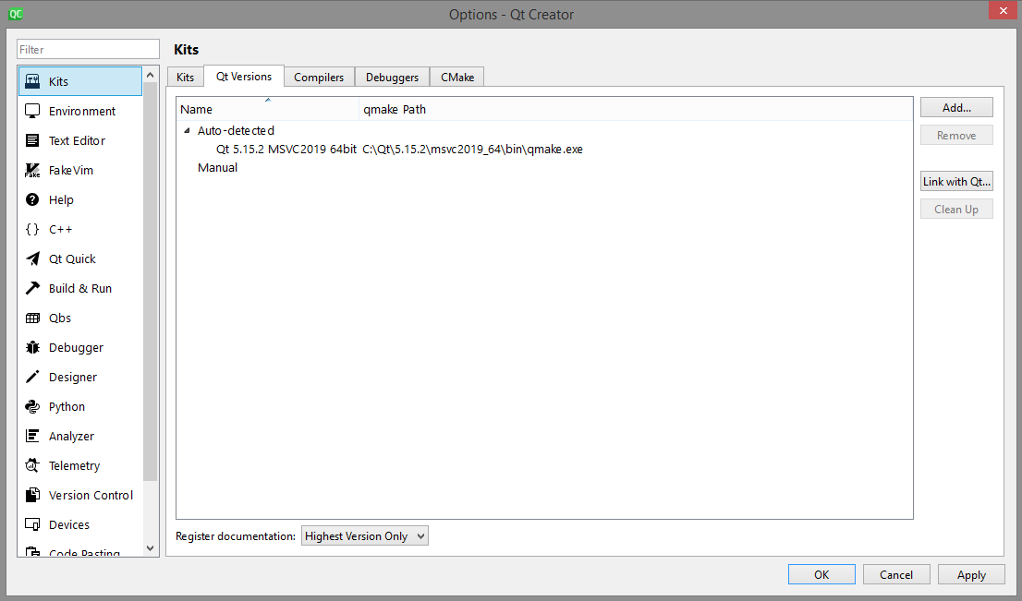
Task: Select the Python logo icon
Action: coord(32,406)
